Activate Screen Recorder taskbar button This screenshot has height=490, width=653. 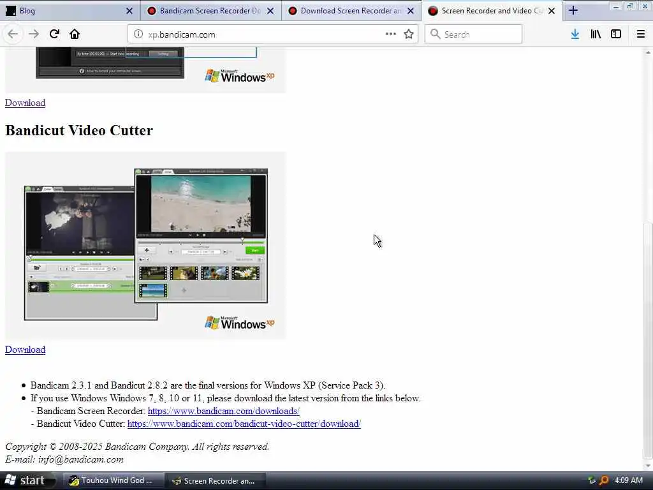[216, 480]
